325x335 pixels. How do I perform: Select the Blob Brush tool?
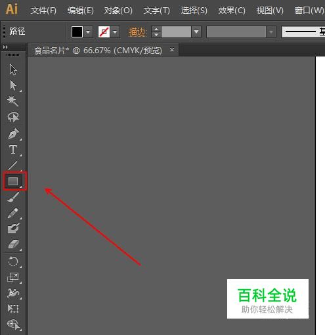(x=13, y=229)
